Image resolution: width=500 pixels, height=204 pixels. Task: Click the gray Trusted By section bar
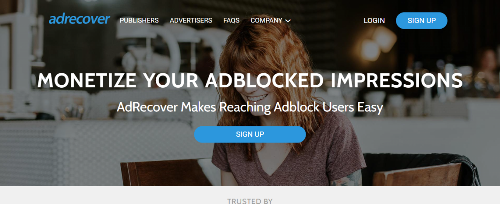point(250,195)
